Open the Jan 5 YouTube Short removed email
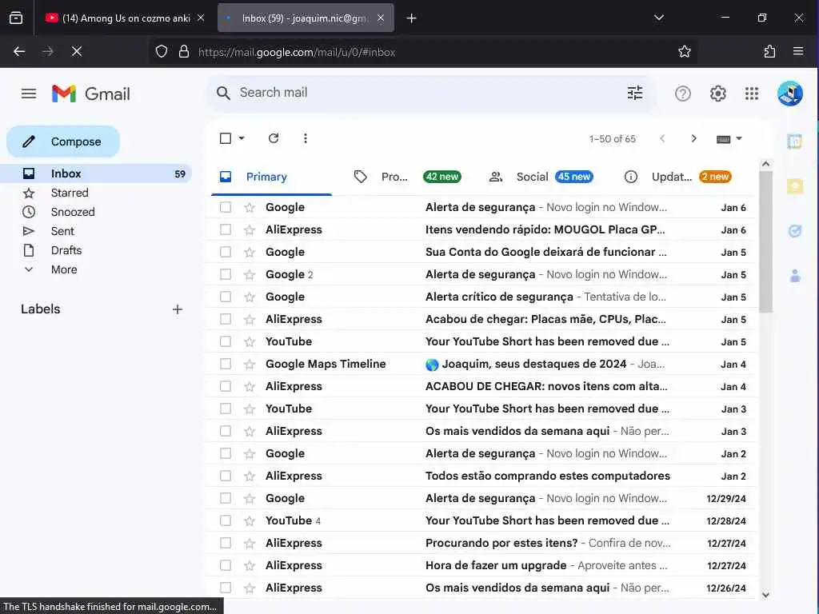This screenshot has width=819, height=614. (x=481, y=341)
